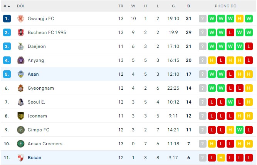Click the Gyeongnam team crest
Image resolution: width=257 pixels, height=165 pixels.
[x=21, y=88]
